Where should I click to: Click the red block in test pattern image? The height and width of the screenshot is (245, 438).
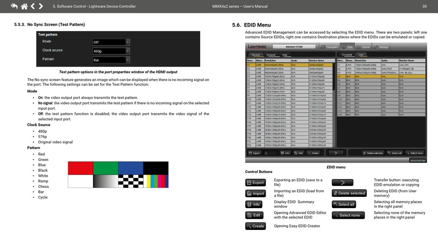click(80, 168)
